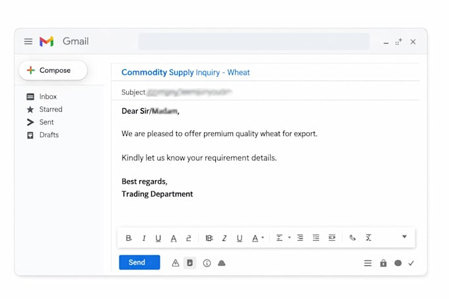Screen dimensions: 449x299
Task: Compose a new email
Action: point(53,71)
